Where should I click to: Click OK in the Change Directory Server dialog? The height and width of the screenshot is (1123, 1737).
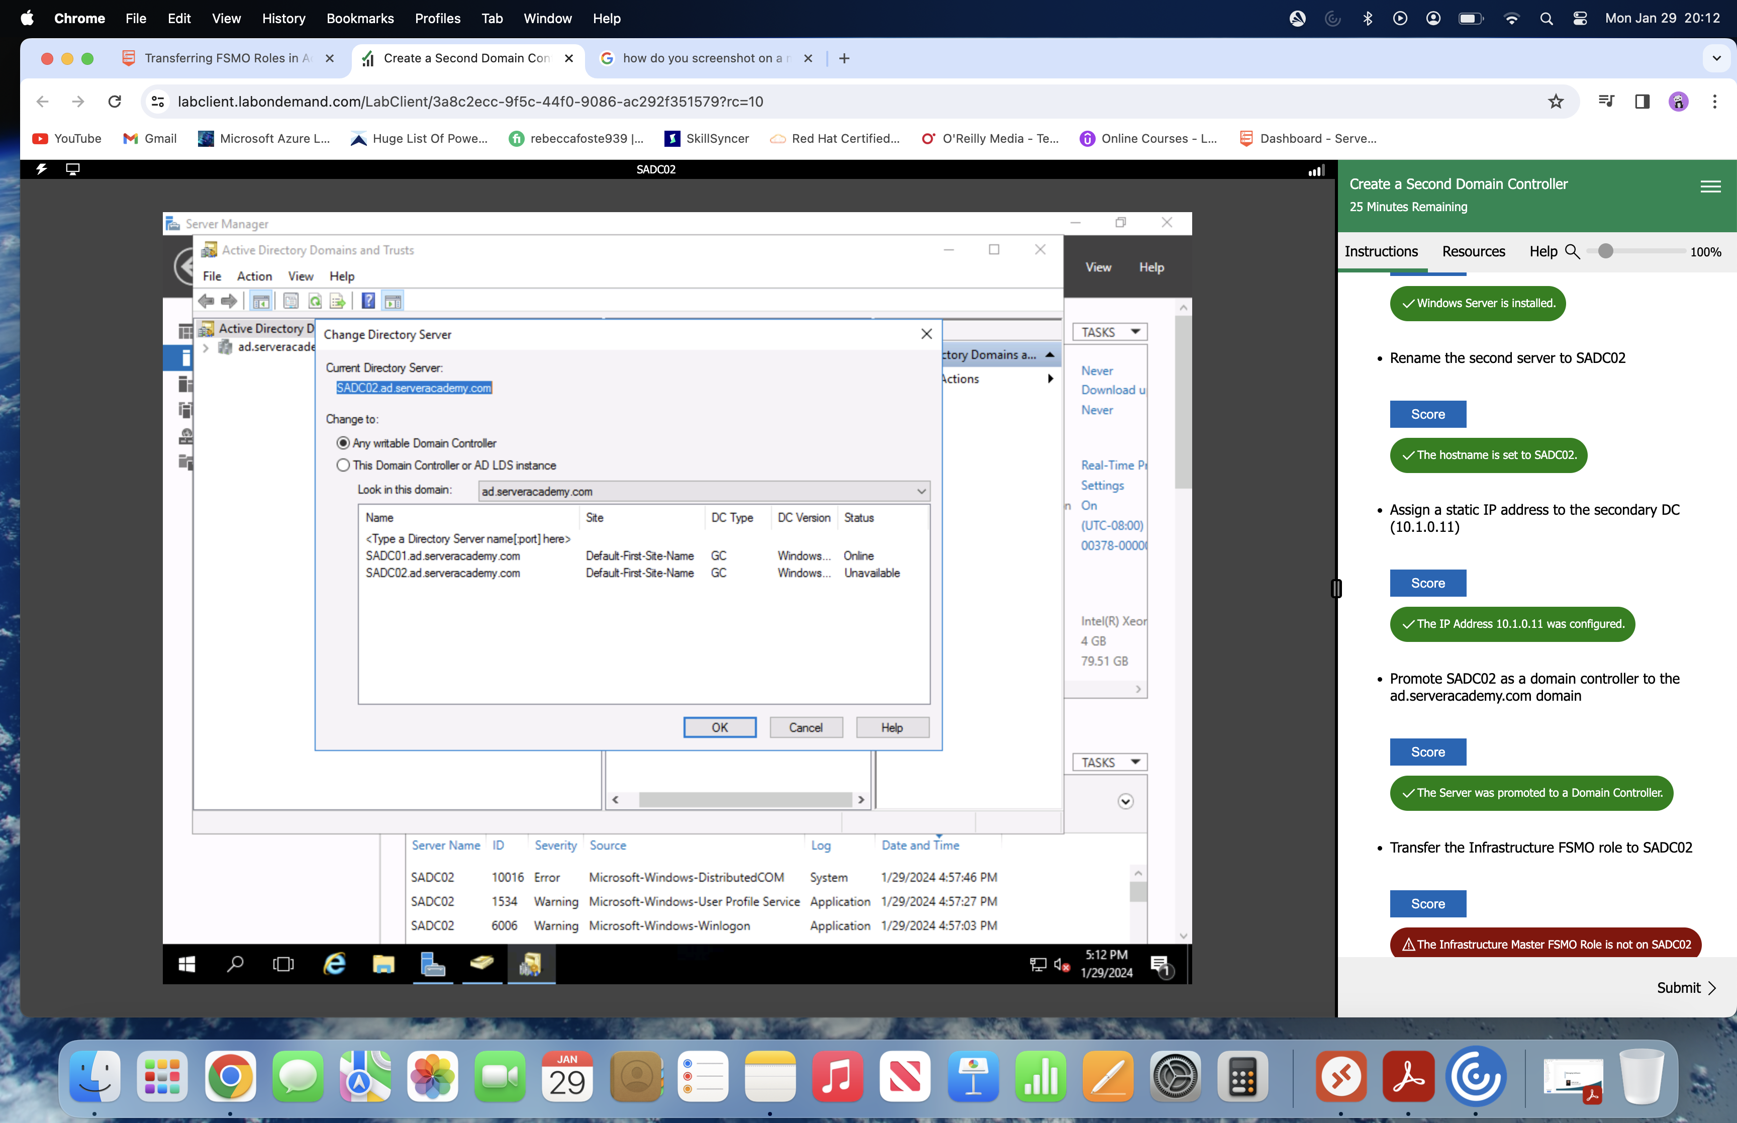tap(719, 727)
